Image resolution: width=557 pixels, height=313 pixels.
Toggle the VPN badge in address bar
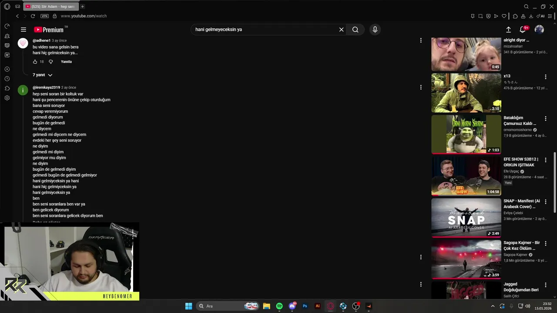[x=44, y=16]
